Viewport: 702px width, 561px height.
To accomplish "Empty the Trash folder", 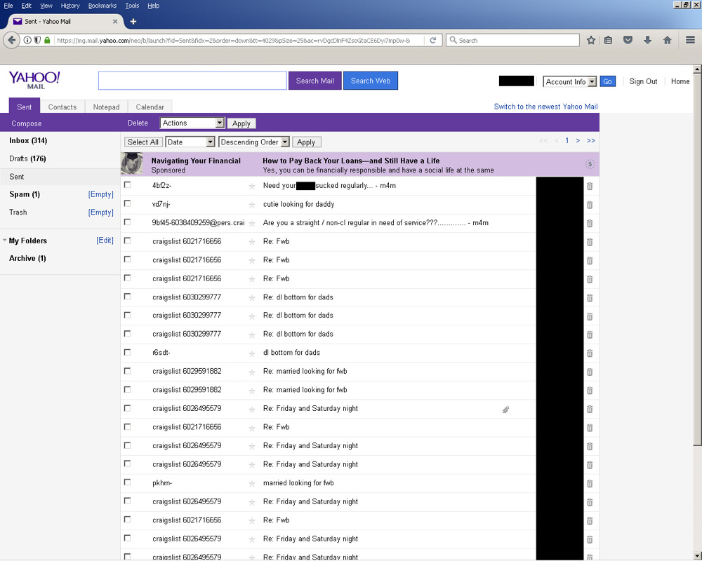I will click(100, 212).
